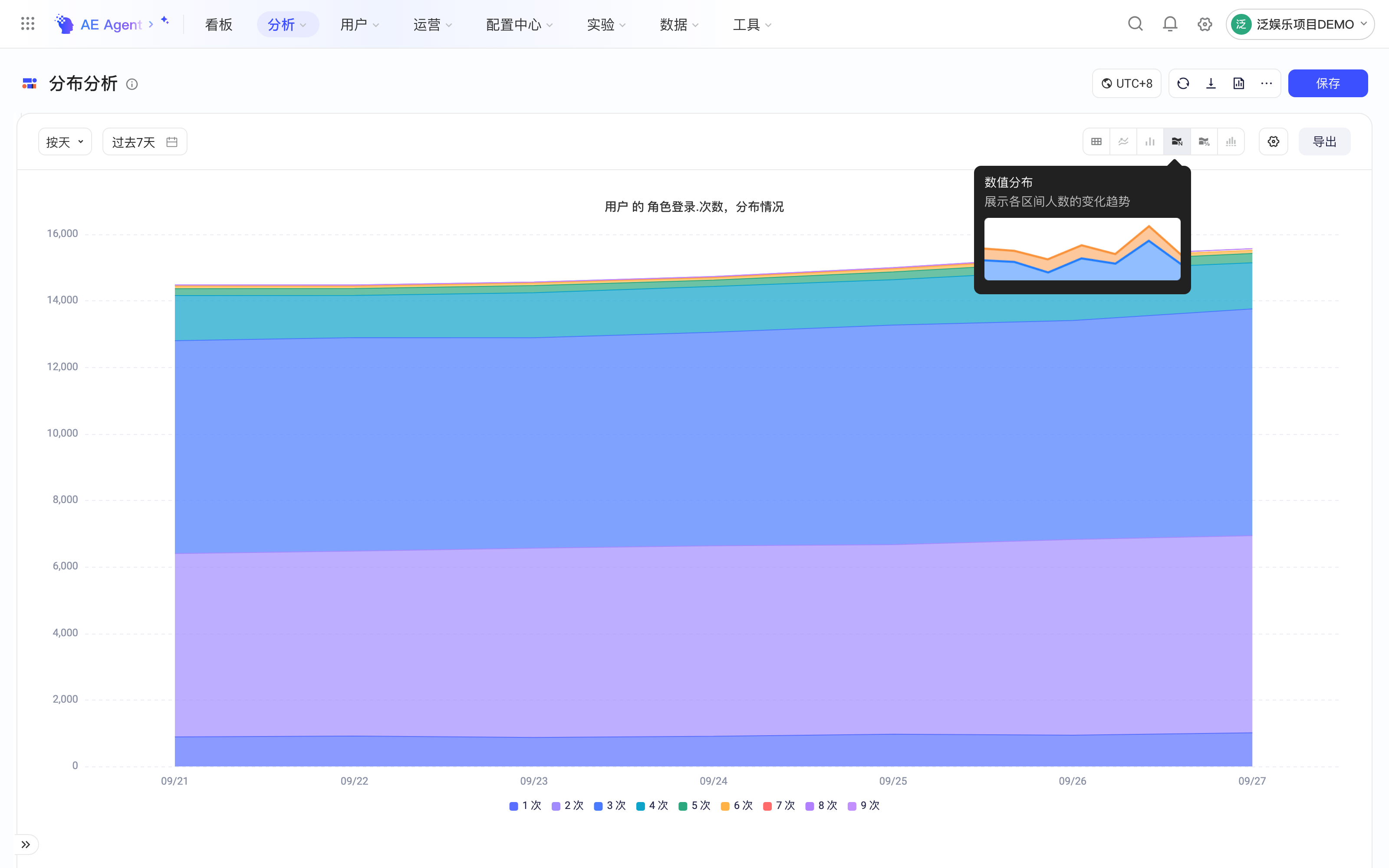Open the top bar settings gear
The image size is (1389, 868).
point(1205,24)
